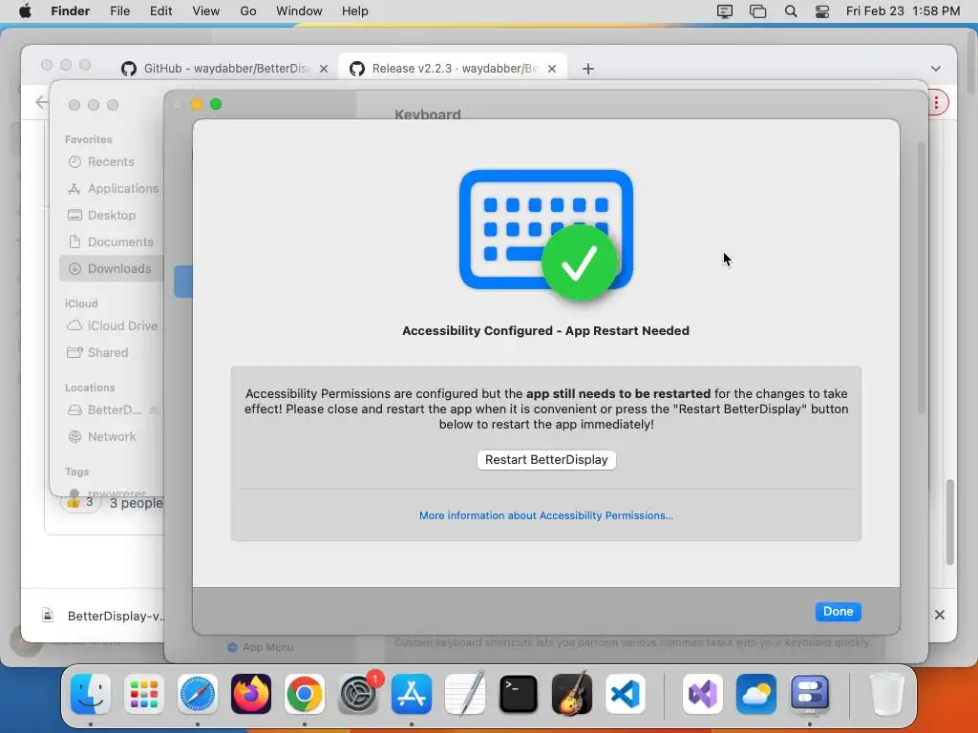Select Recents in Finder sidebar
This screenshot has width=978, height=733.
111,162
